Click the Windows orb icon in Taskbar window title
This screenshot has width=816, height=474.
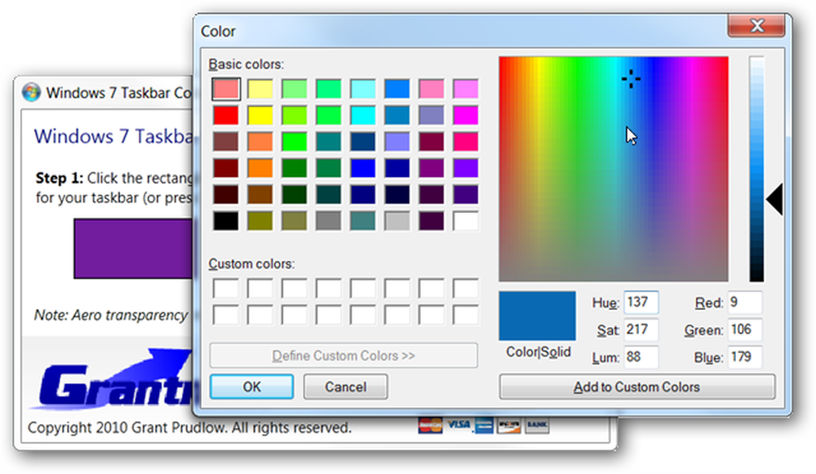coord(31,92)
